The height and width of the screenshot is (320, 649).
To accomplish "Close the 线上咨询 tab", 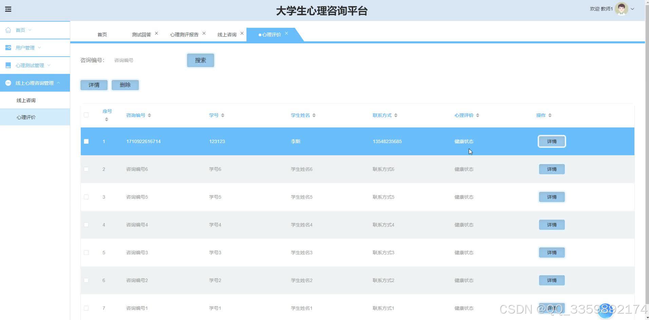I will (242, 33).
